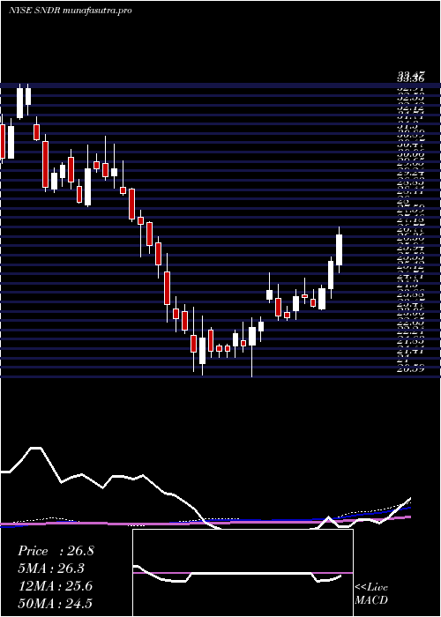
Task: Click the latest tall white candlestick
Action: (339, 249)
